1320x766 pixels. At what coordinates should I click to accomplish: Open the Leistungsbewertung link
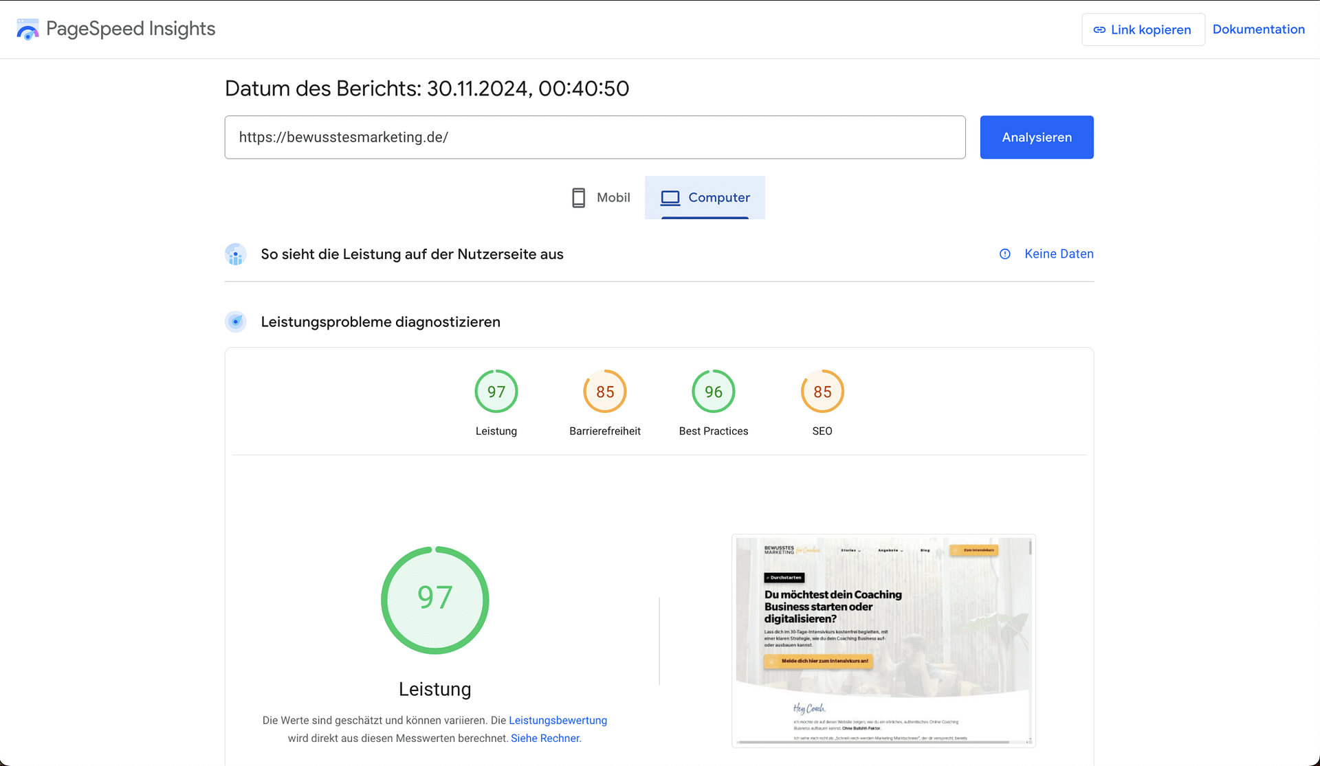pos(558,720)
